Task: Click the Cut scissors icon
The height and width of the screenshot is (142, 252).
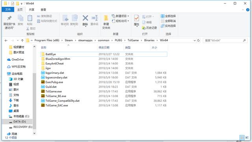Action: (x=28, y=28)
